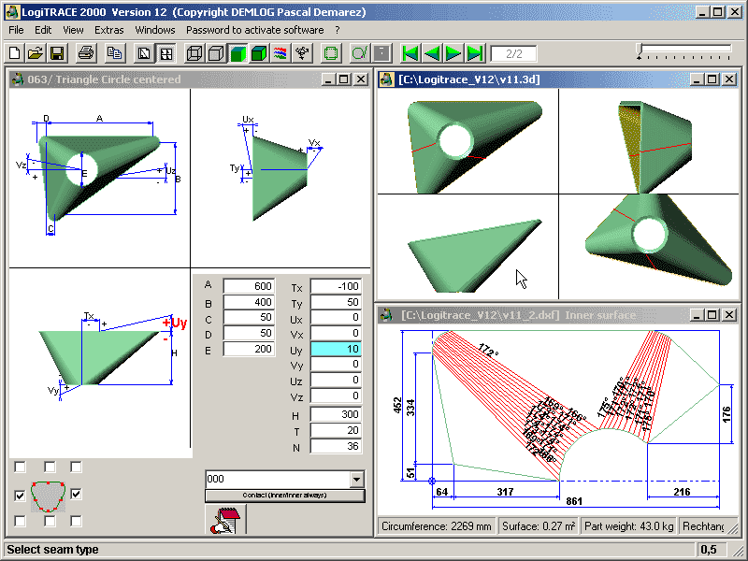The image size is (748, 561).
Task: Select hidden-line gray cube display mode
Action: (x=216, y=53)
